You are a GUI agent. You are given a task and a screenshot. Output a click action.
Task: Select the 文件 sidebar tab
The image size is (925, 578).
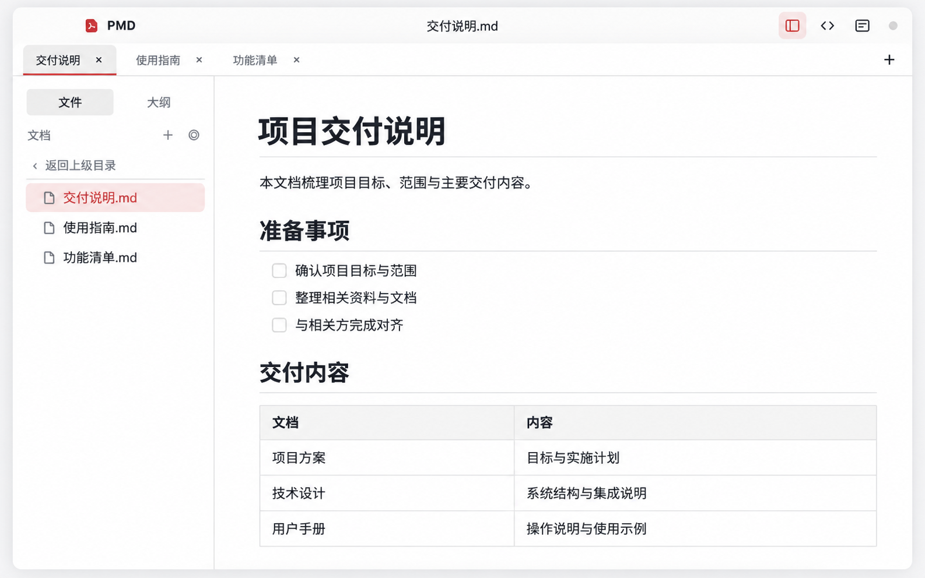pyautogui.click(x=70, y=102)
